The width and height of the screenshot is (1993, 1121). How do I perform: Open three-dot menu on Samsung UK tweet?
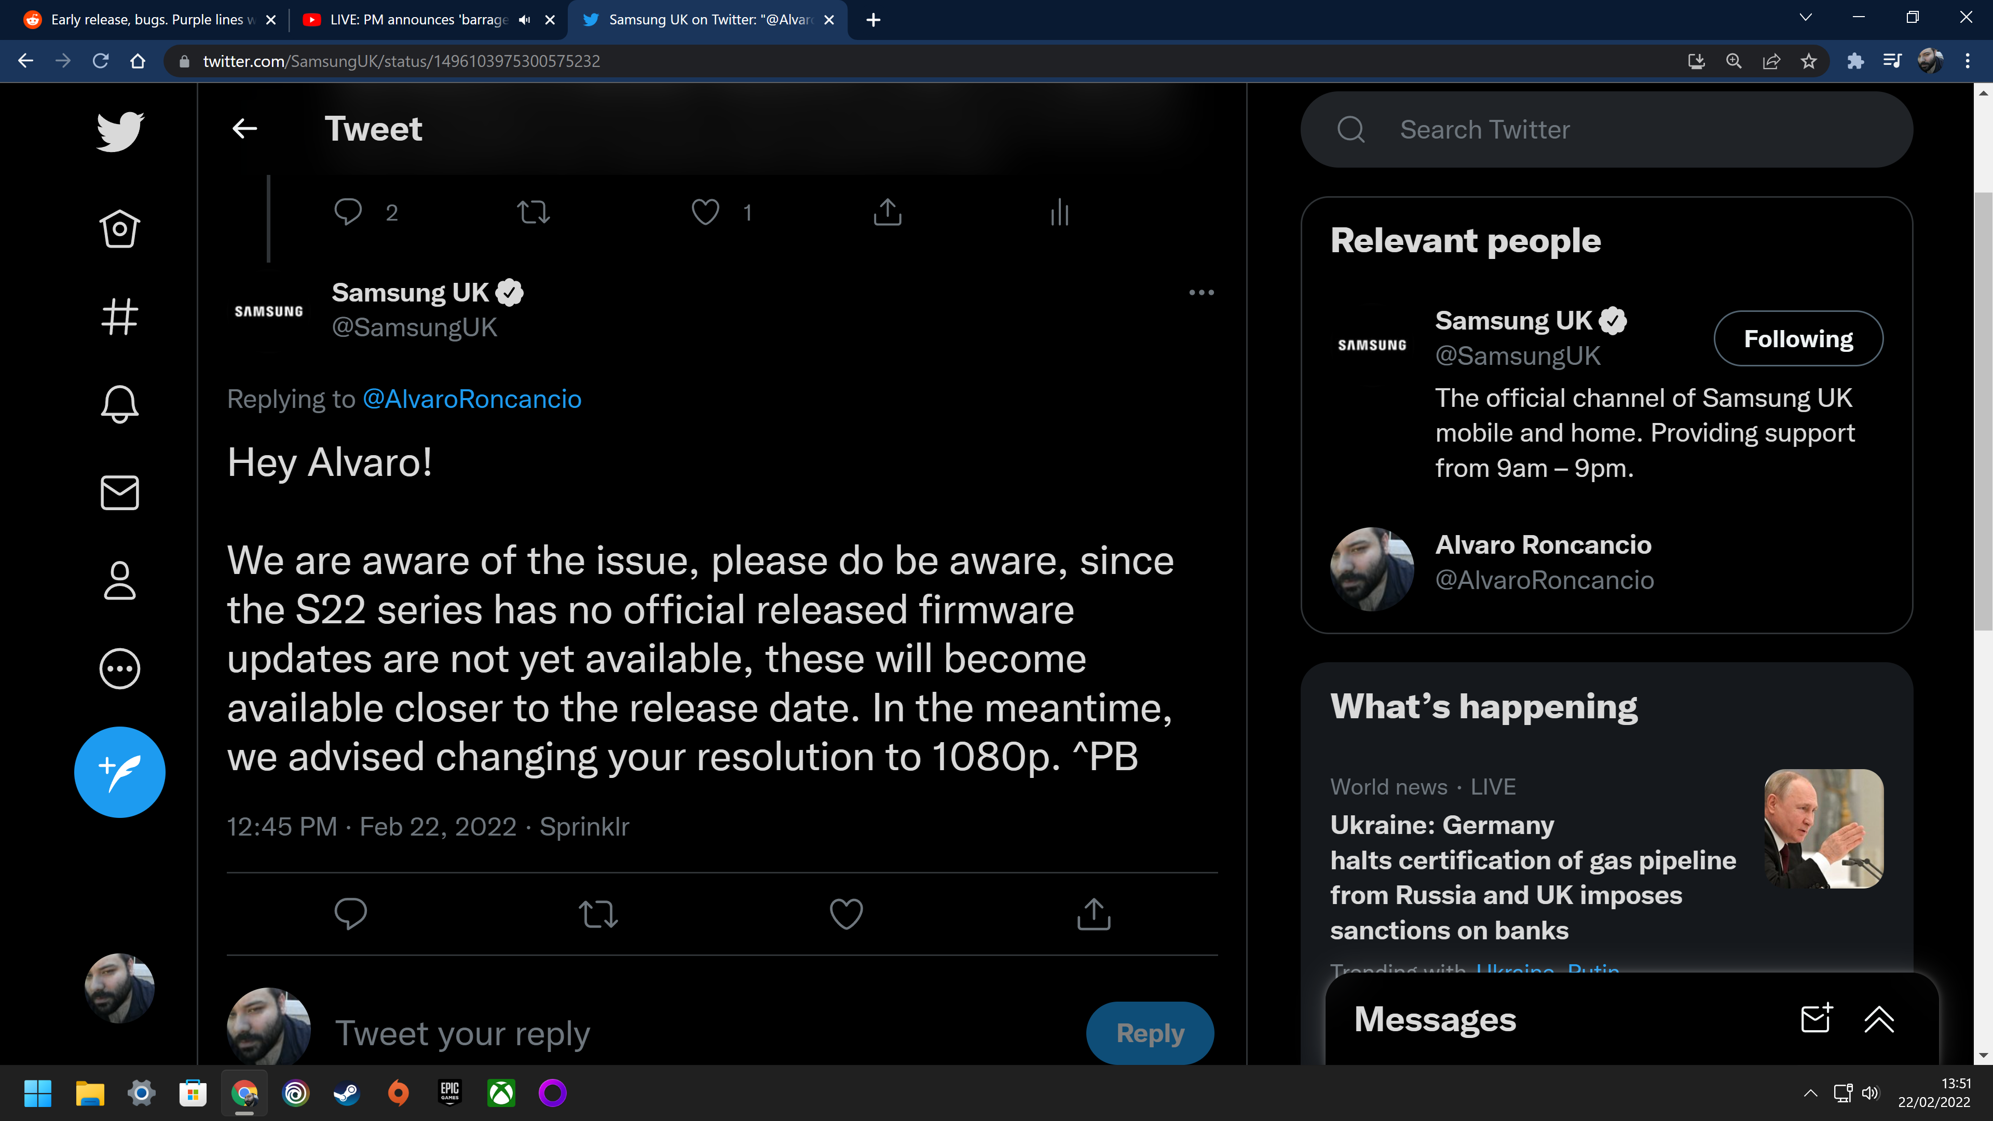[1202, 292]
